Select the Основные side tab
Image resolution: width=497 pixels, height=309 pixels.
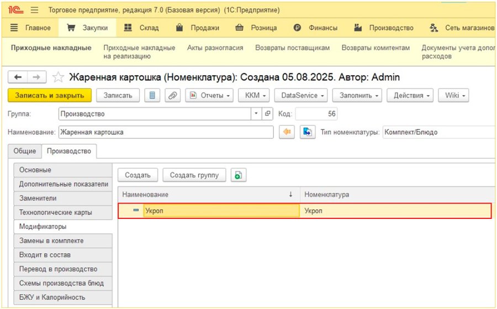[x=63, y=170]
